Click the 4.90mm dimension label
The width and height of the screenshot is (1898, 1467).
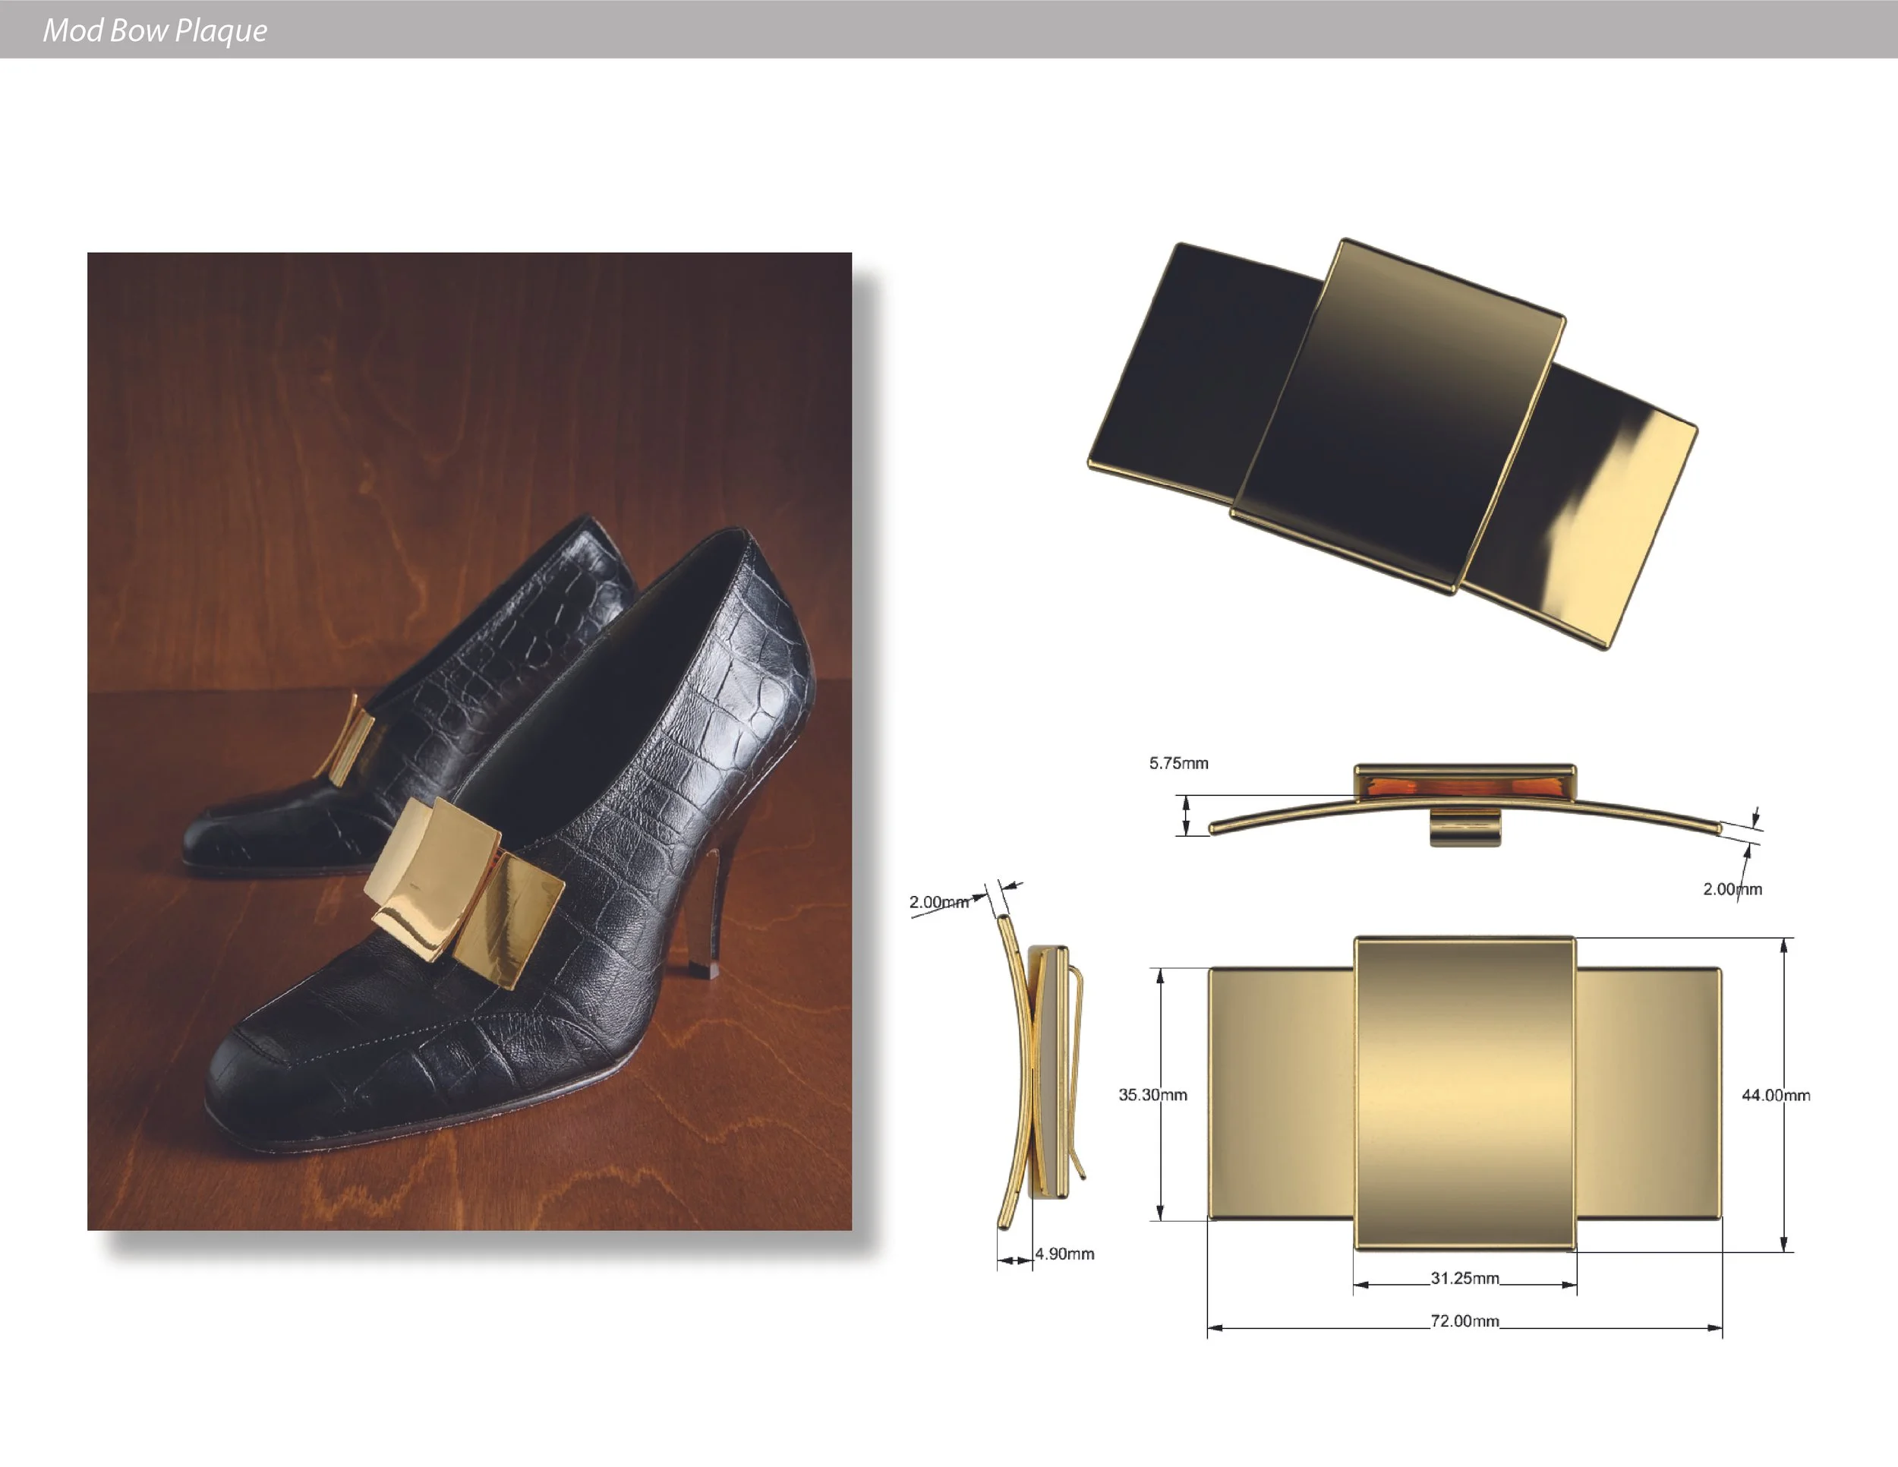click(x=1064, y=1254)
